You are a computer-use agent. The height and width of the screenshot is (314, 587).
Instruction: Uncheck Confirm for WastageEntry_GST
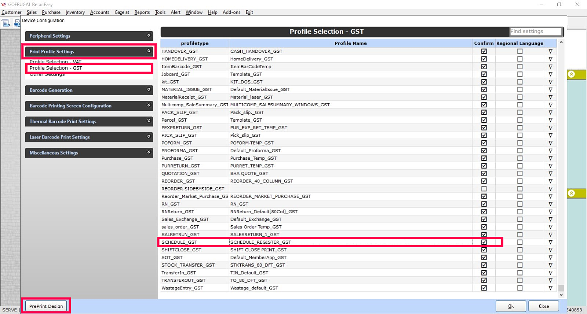(x=484, y=288)
